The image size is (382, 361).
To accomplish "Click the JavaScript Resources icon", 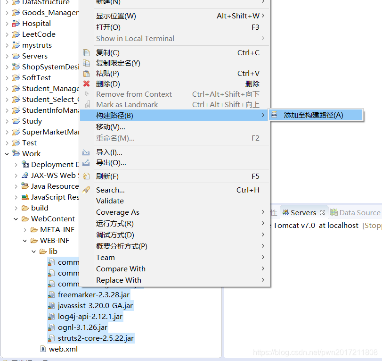I will [25, 197].
